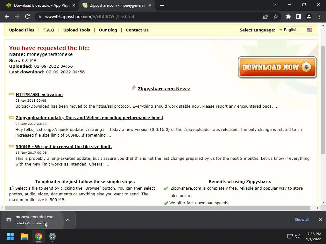Open a new browser tab
The height and width of the screenshot is (244, 326).
click(x=162, y=5)
